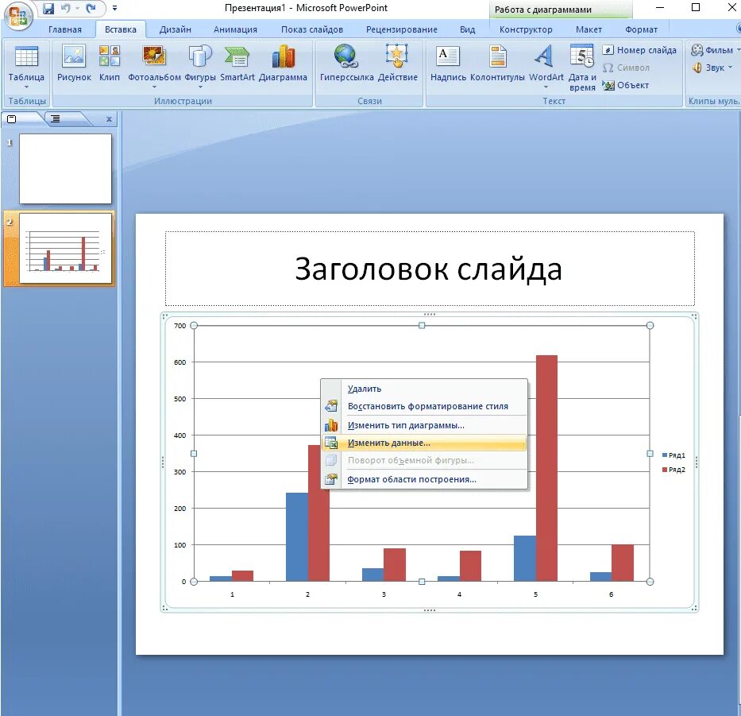Open quick access toolbar customize dropdown
The height and width of the screenshot is (716, 741).
coord(114,9)
